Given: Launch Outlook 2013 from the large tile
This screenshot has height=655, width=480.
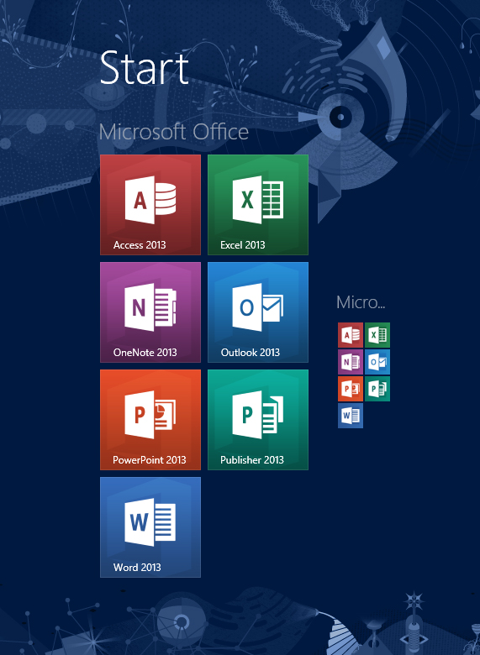Looking at the screenshot, I should (x=258, y=312).
